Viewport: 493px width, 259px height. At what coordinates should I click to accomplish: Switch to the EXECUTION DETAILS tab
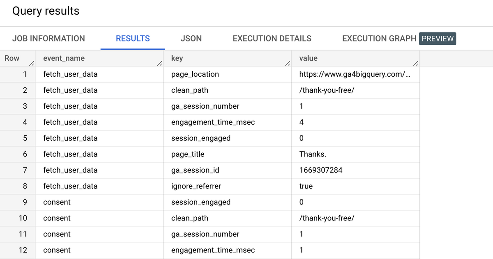(x=272, y=38)
